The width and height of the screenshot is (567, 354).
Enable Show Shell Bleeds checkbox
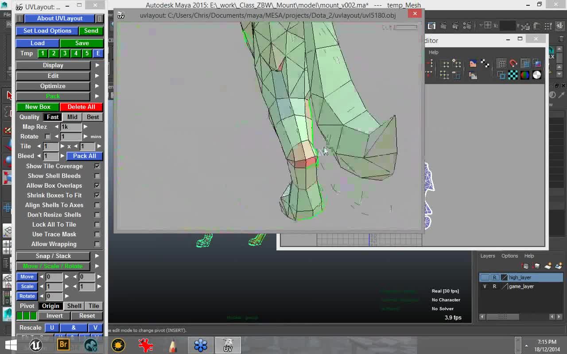pos(97,176)
